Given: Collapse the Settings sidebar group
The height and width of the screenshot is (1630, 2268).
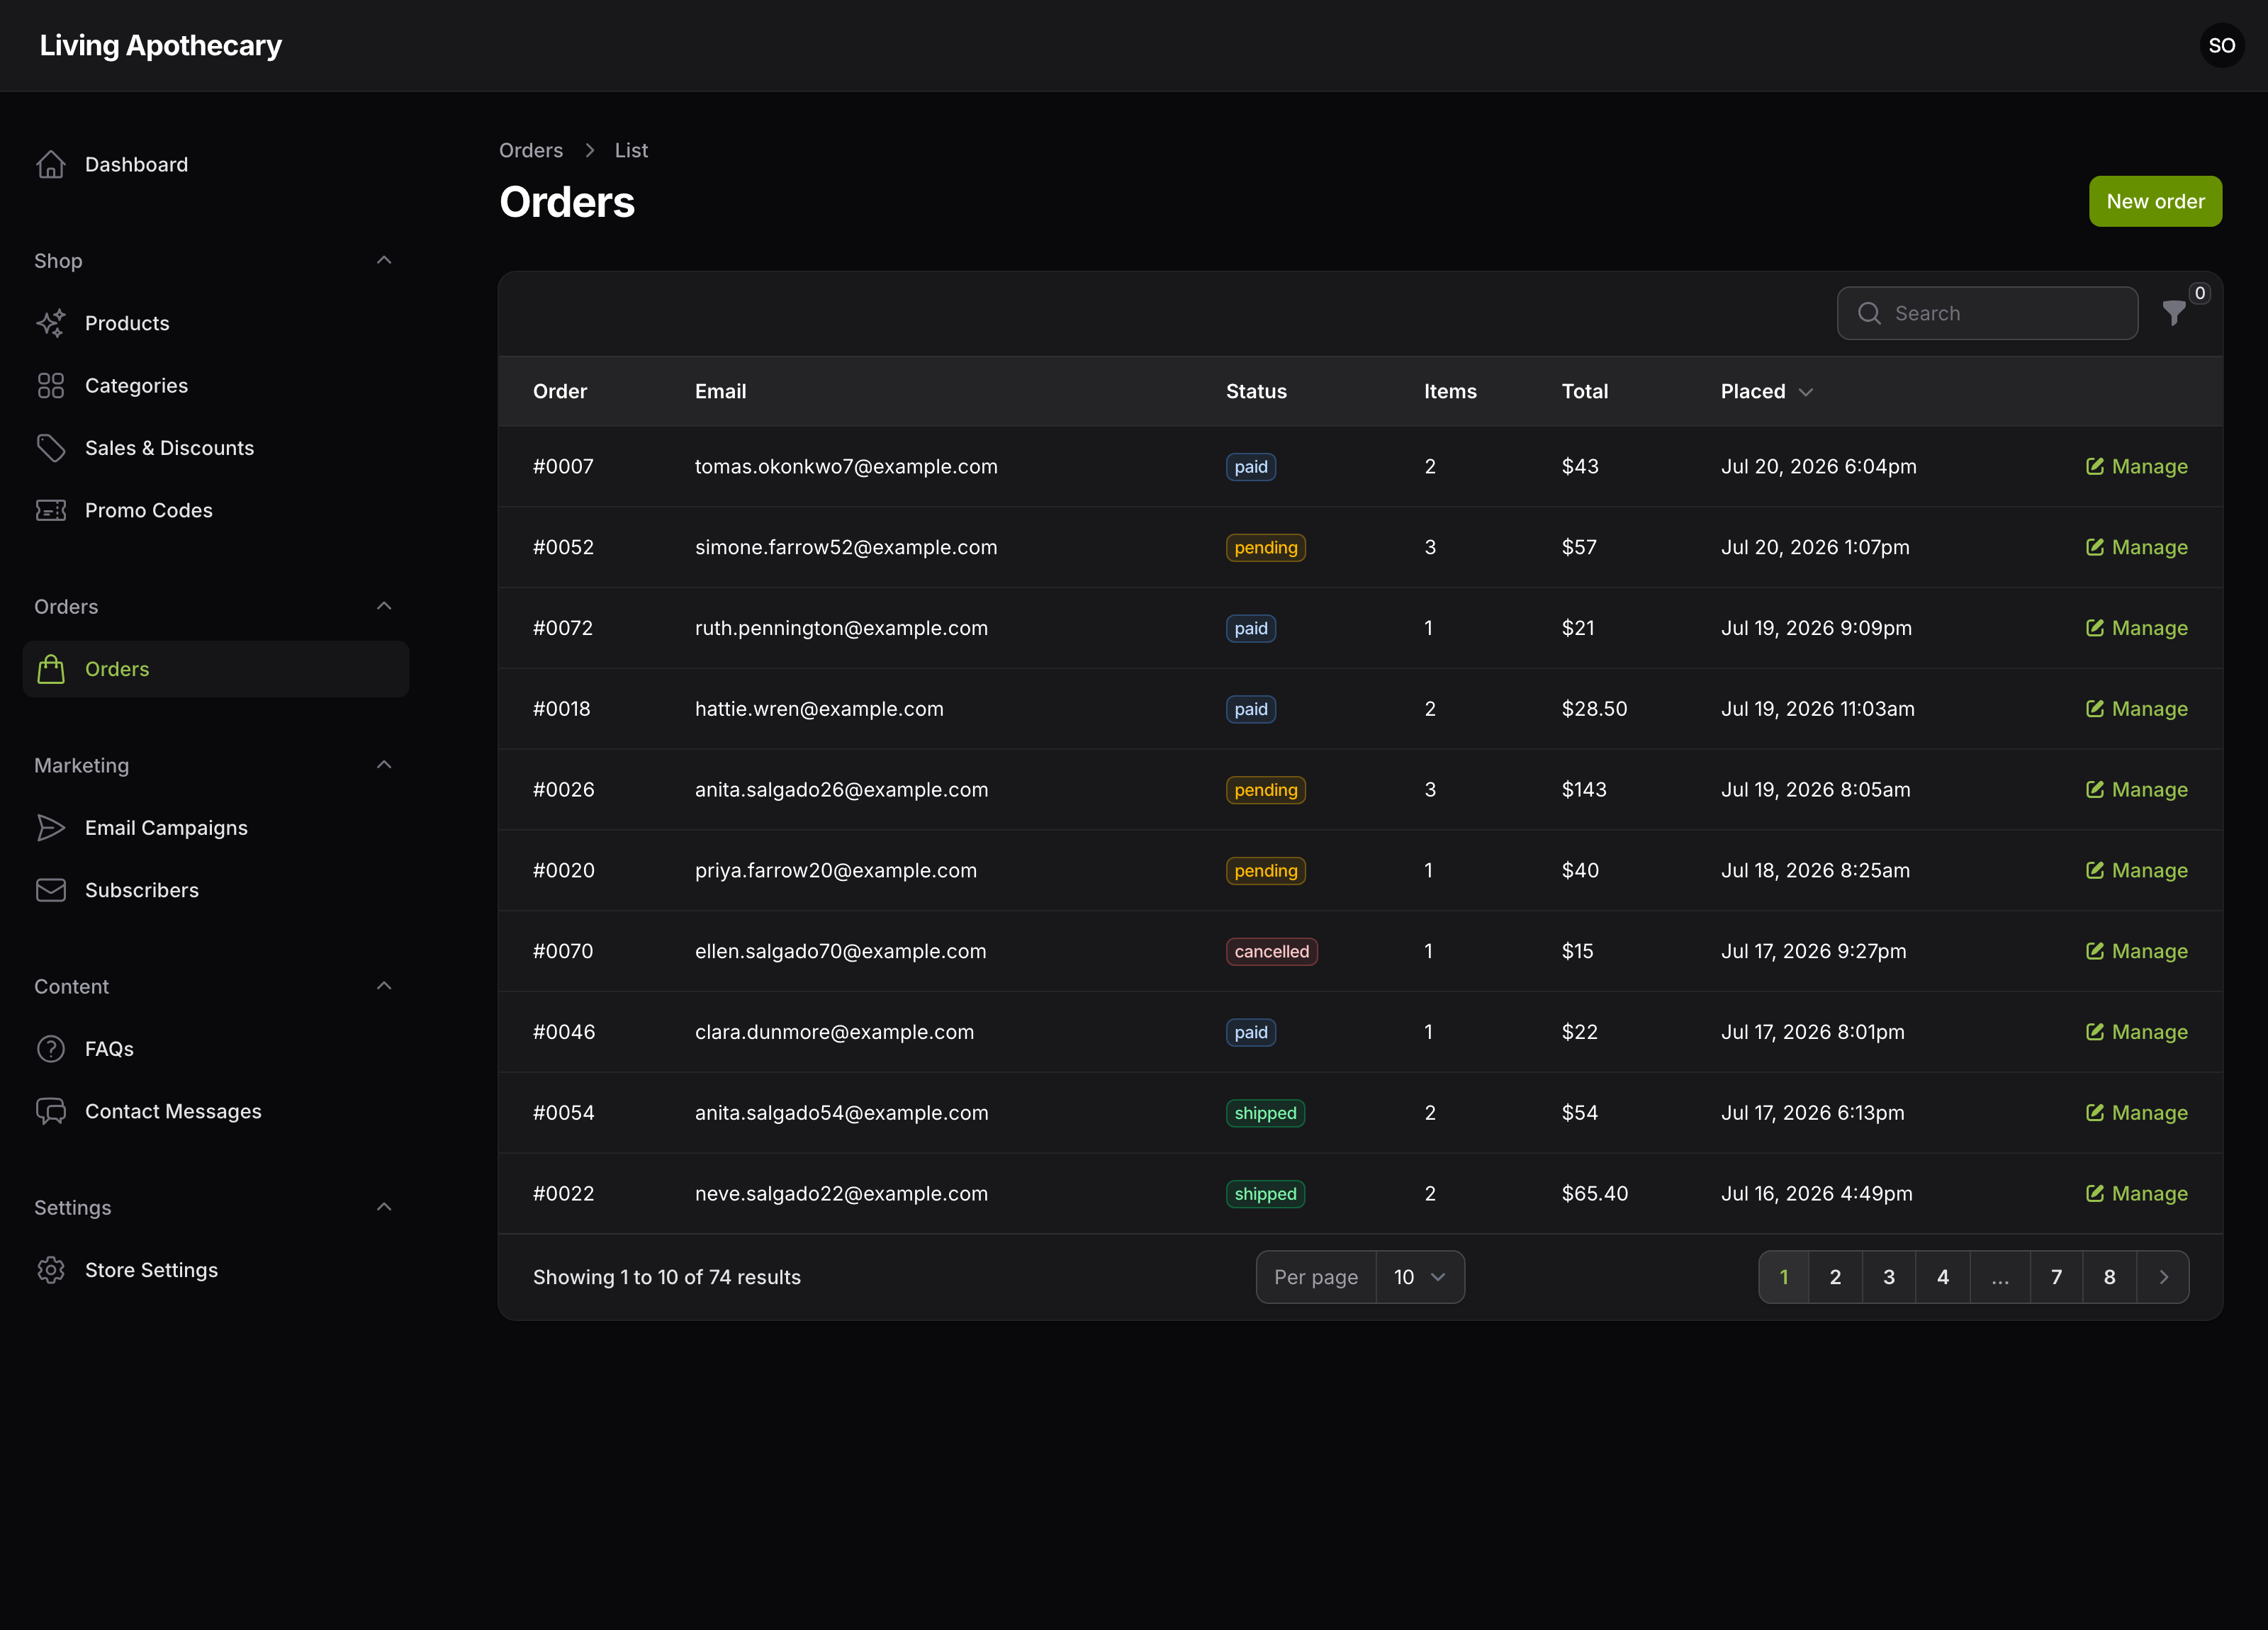Looking at the screenshot, I should pos(384,1207).
